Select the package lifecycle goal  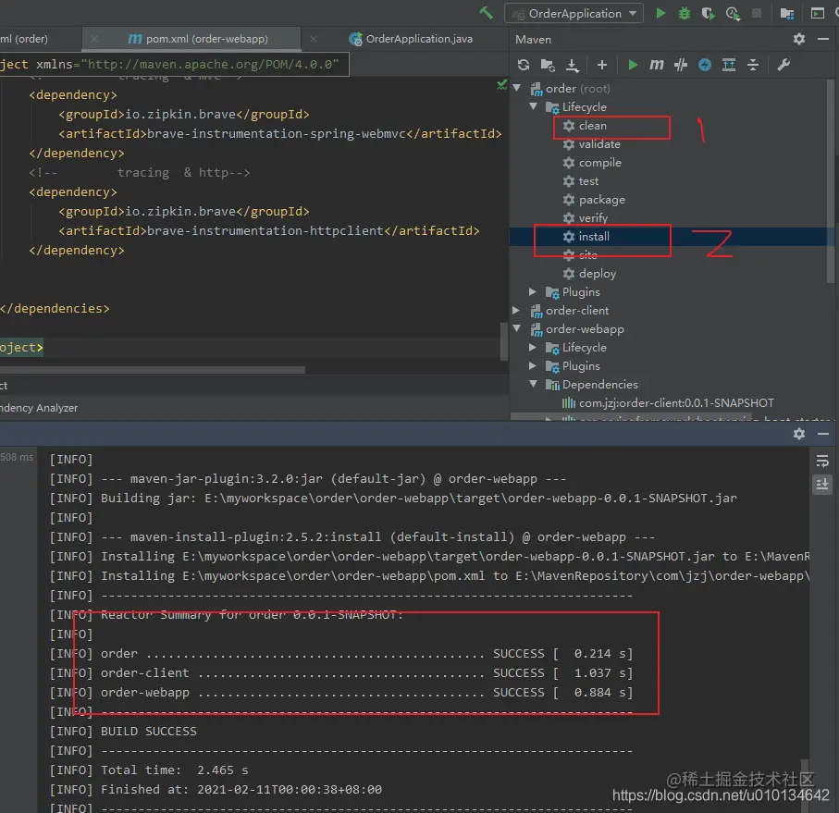click(594, 200)
